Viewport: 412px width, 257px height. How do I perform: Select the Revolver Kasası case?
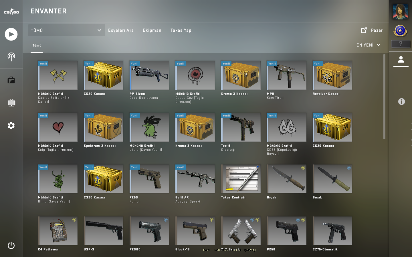(x=332, y=75)
